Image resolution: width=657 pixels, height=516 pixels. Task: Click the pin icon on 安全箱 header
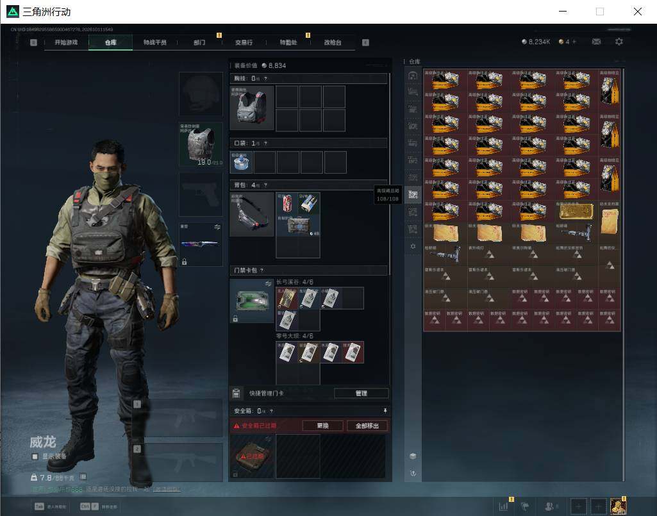(385, 411)
